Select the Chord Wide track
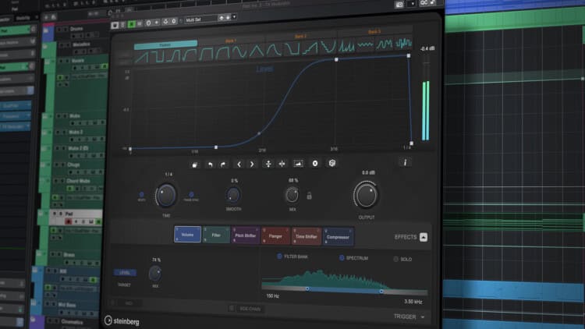Viewport: 585px width, 329px height. click(x=78, y=181)
